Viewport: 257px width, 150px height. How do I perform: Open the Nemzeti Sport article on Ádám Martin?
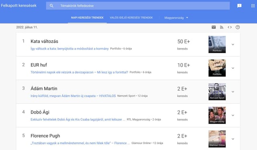point(73,96)
